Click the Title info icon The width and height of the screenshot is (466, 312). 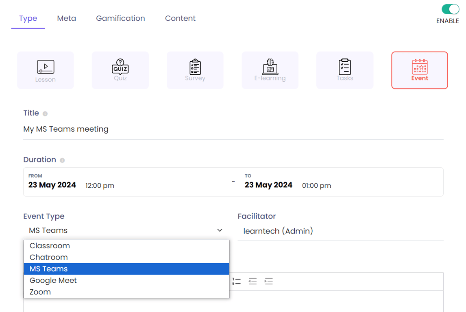45,114
